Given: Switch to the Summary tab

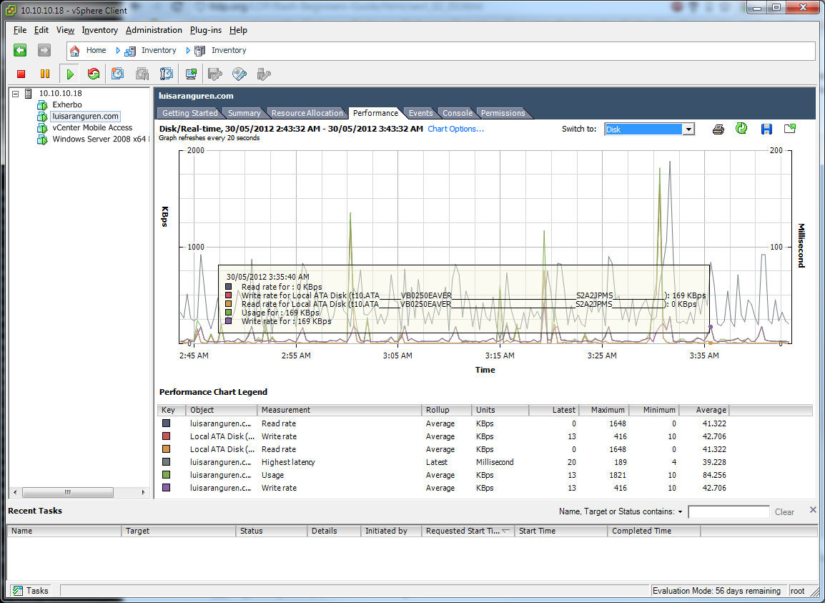Looking at the screenshot, I should [244, 113].
